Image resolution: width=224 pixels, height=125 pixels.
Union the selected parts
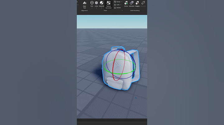[x=126, y=4]
